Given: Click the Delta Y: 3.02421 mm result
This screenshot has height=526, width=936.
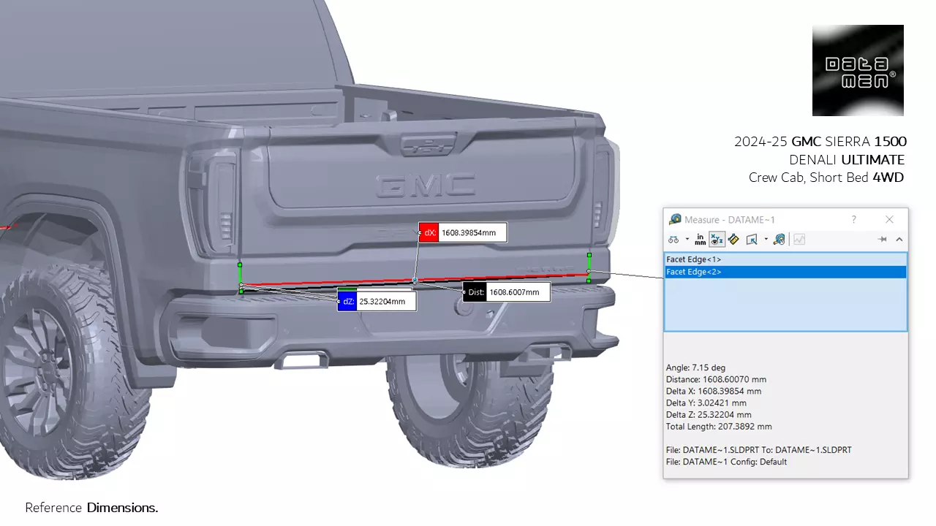Looking at the screenshot, I should 706,403.
